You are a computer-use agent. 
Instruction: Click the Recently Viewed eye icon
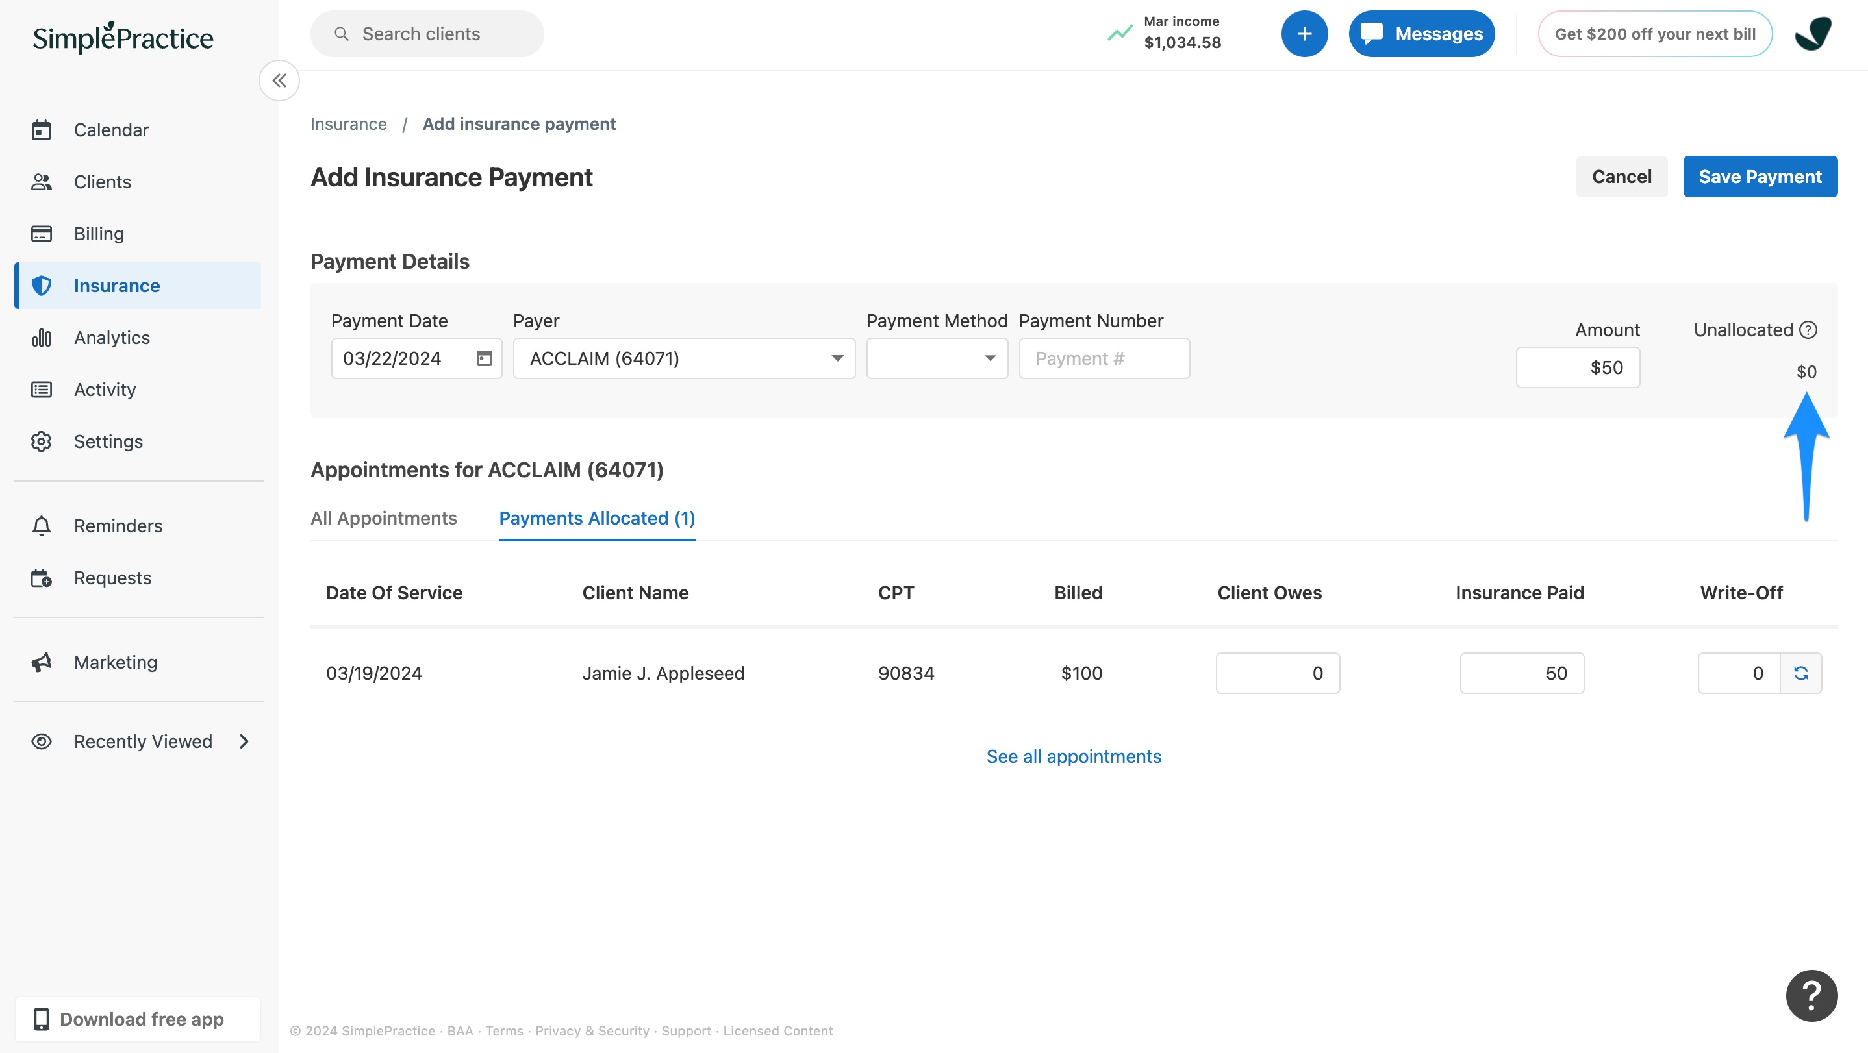[x=42, y=741]
